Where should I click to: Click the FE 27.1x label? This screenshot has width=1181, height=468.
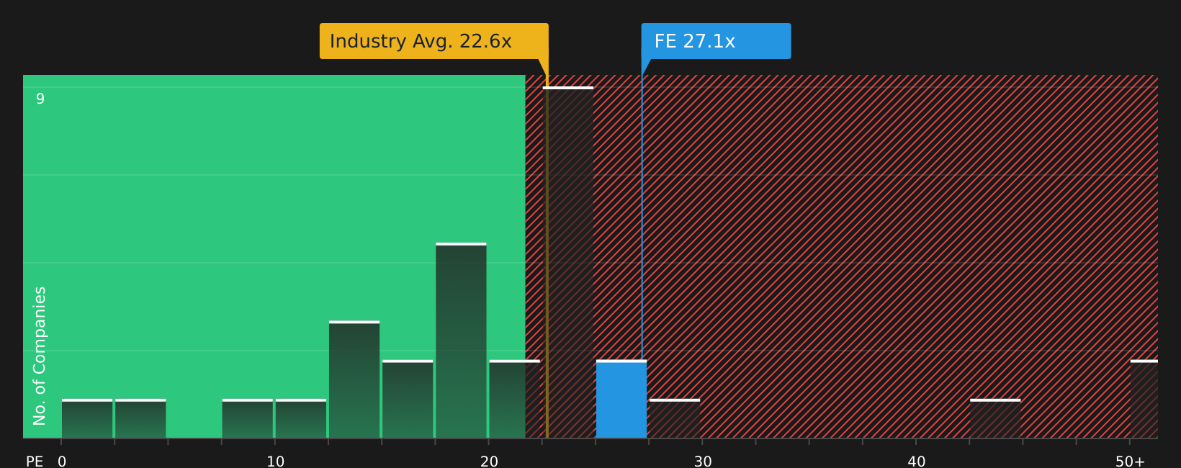716,41
